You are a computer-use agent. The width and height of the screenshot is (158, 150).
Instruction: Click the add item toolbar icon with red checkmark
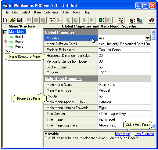click(52, 20)
